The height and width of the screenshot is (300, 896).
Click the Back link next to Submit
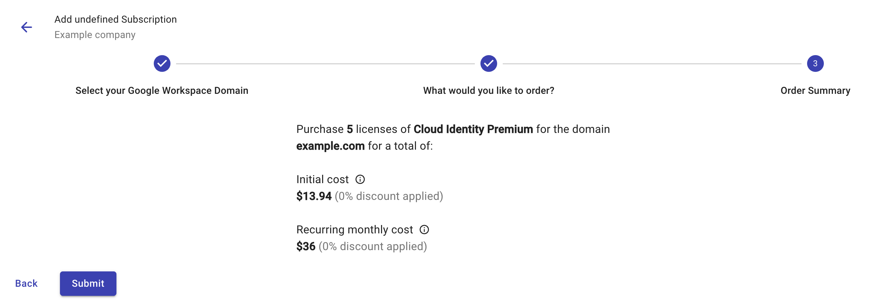coord(26,283)
